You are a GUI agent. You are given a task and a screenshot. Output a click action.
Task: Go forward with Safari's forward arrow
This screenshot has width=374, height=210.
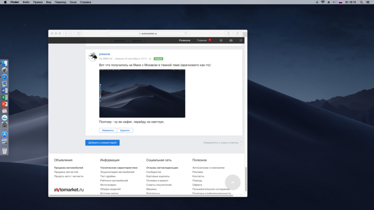point(71,34)
